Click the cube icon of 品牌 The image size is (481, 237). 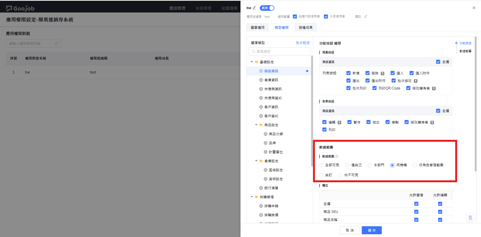coord(266,143)
